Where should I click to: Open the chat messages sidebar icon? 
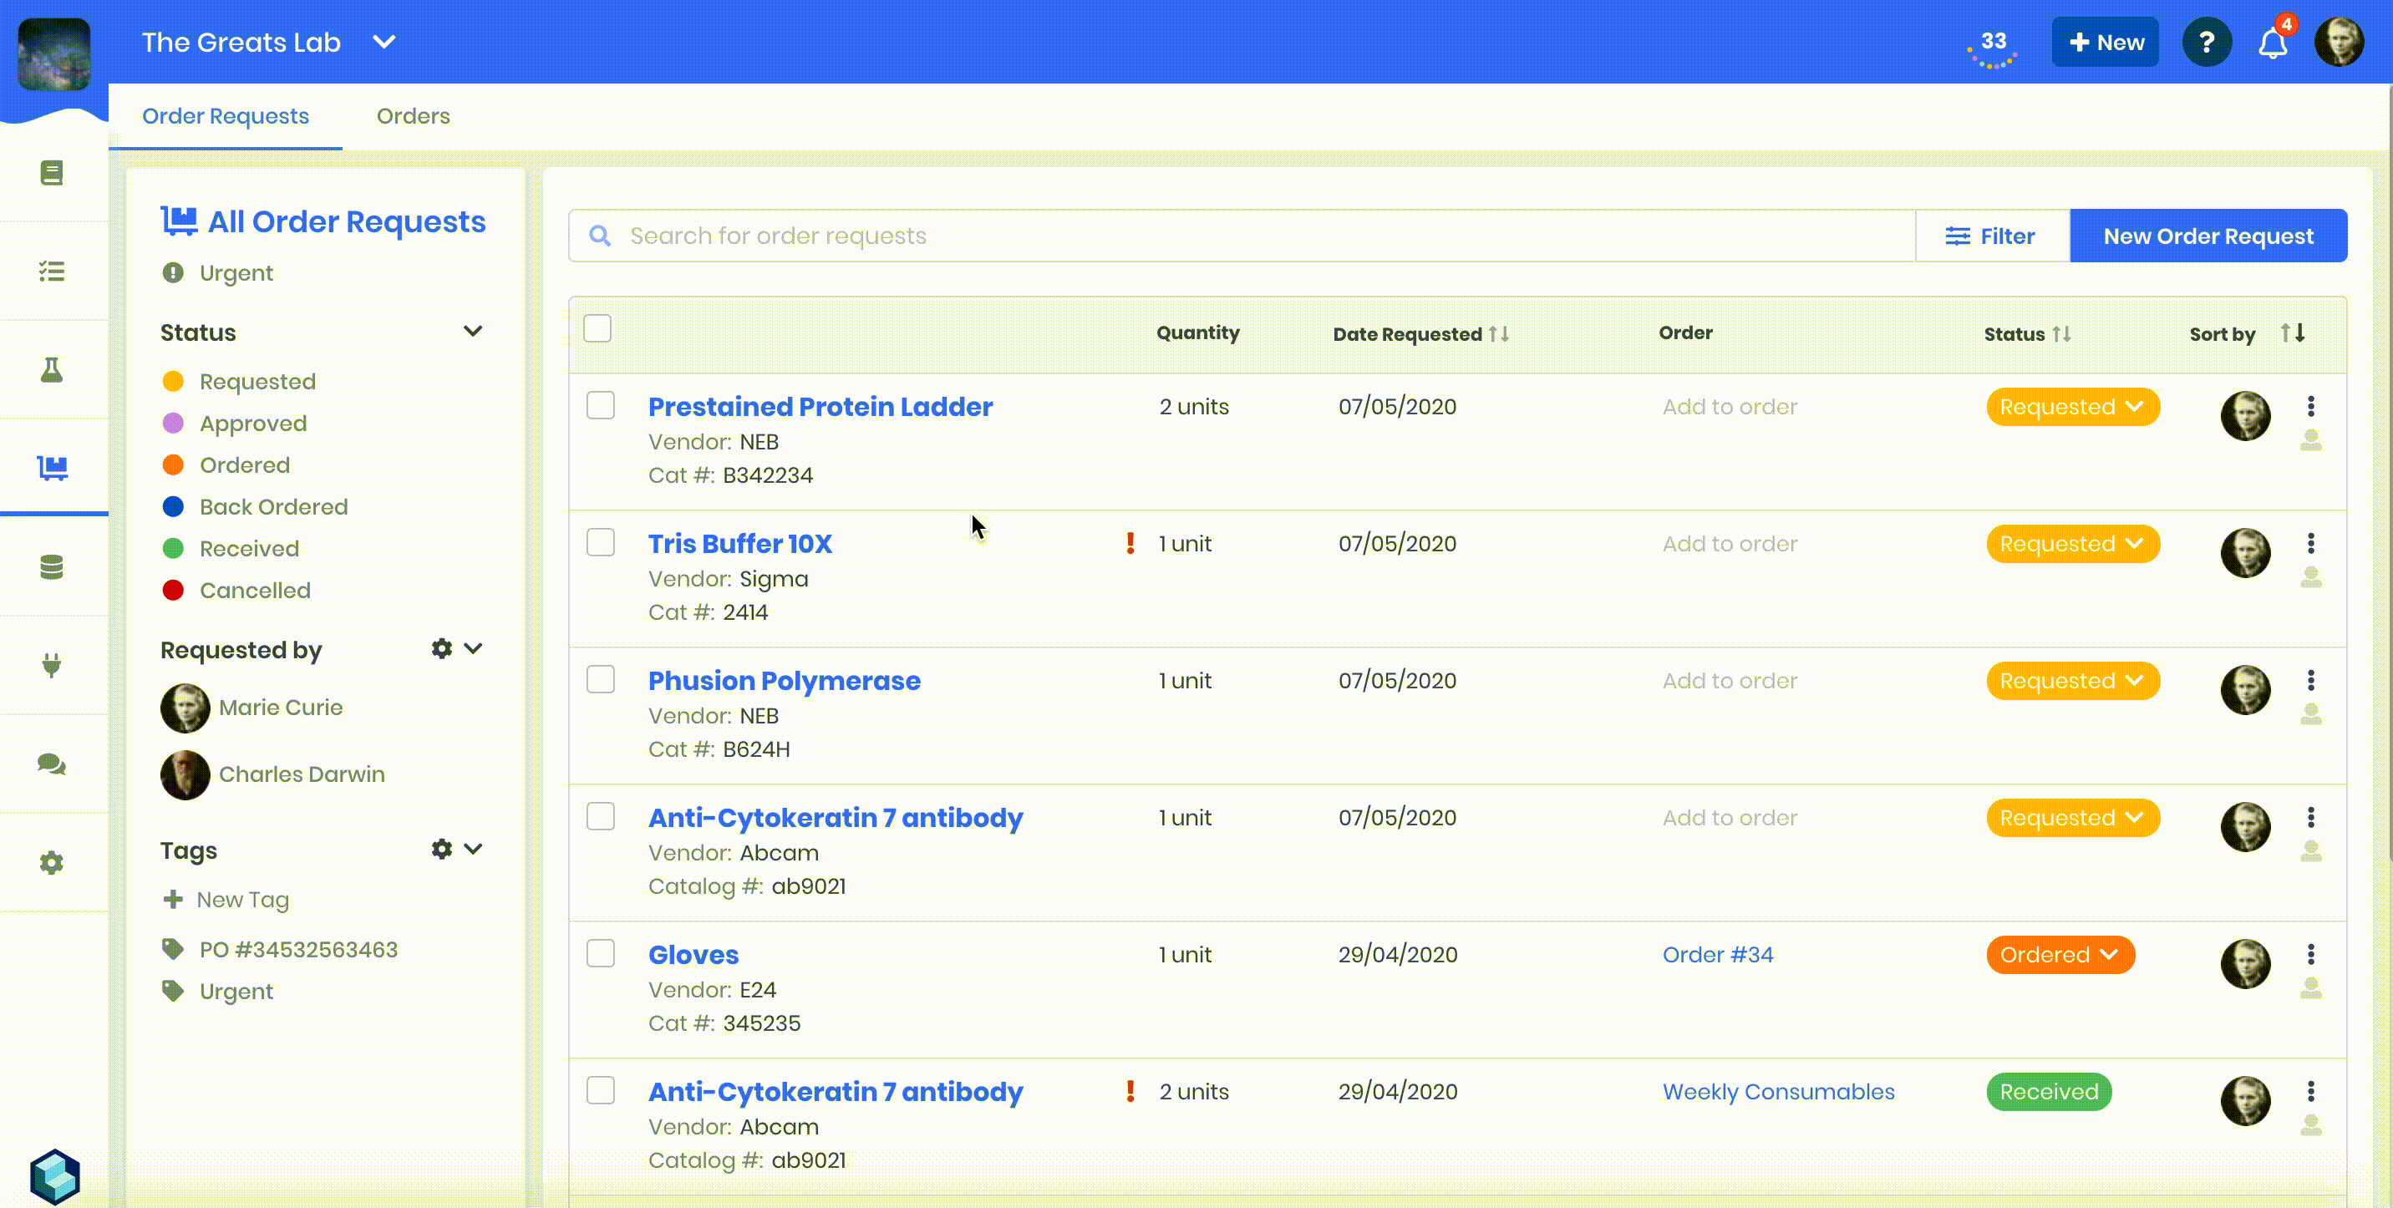pyautogui.click(x=52, y=764)
